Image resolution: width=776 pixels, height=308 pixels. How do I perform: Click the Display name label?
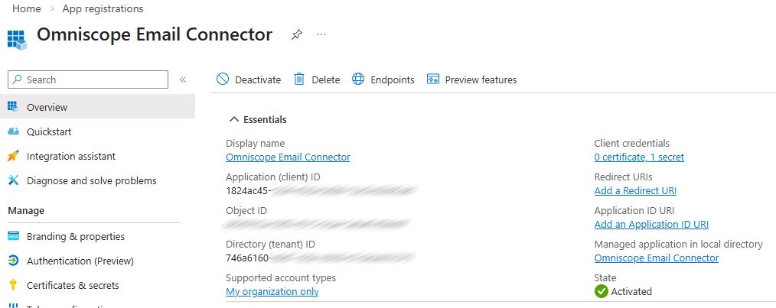point(256,144)
